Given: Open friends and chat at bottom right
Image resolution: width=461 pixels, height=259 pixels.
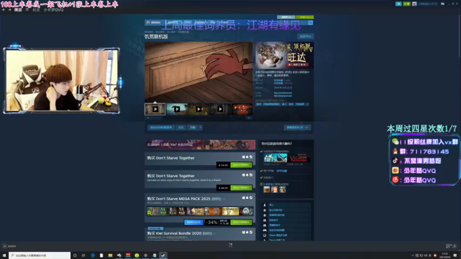Looking at the screenshot, I should pos(451,246).
